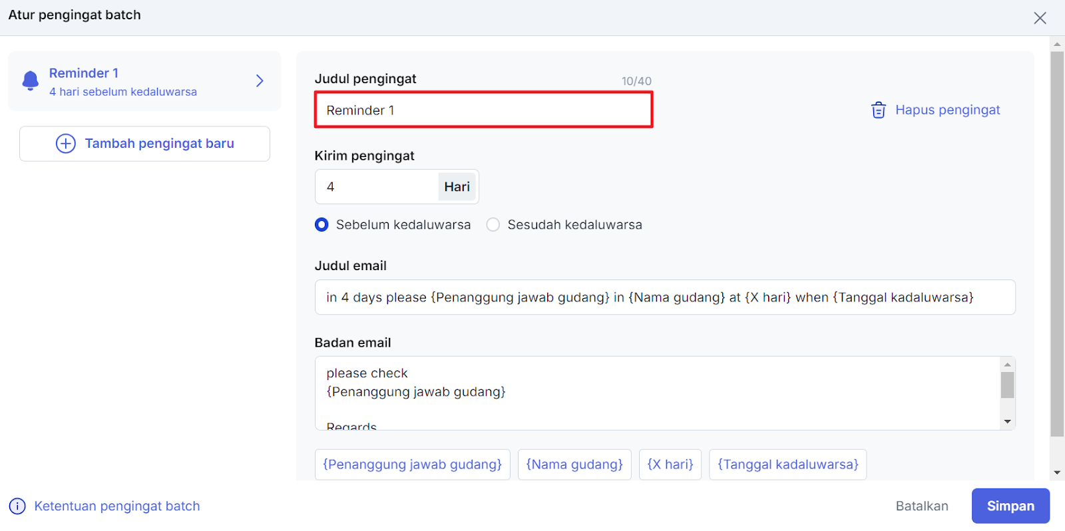Screen dimensions: 1065x531
Task: Insert the {Nama gudang} placeholder tag
Action: (574, 464)
